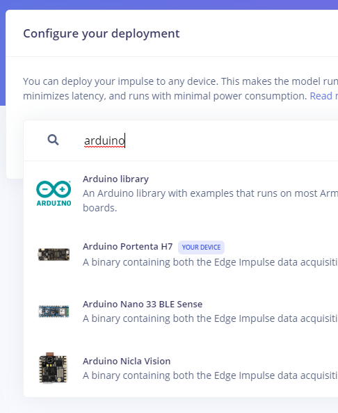Screen dimensions: 338x413
Task: Click the Arduino Portenta H7 board image
Action: pyautogui.click(x=54, y=254)
